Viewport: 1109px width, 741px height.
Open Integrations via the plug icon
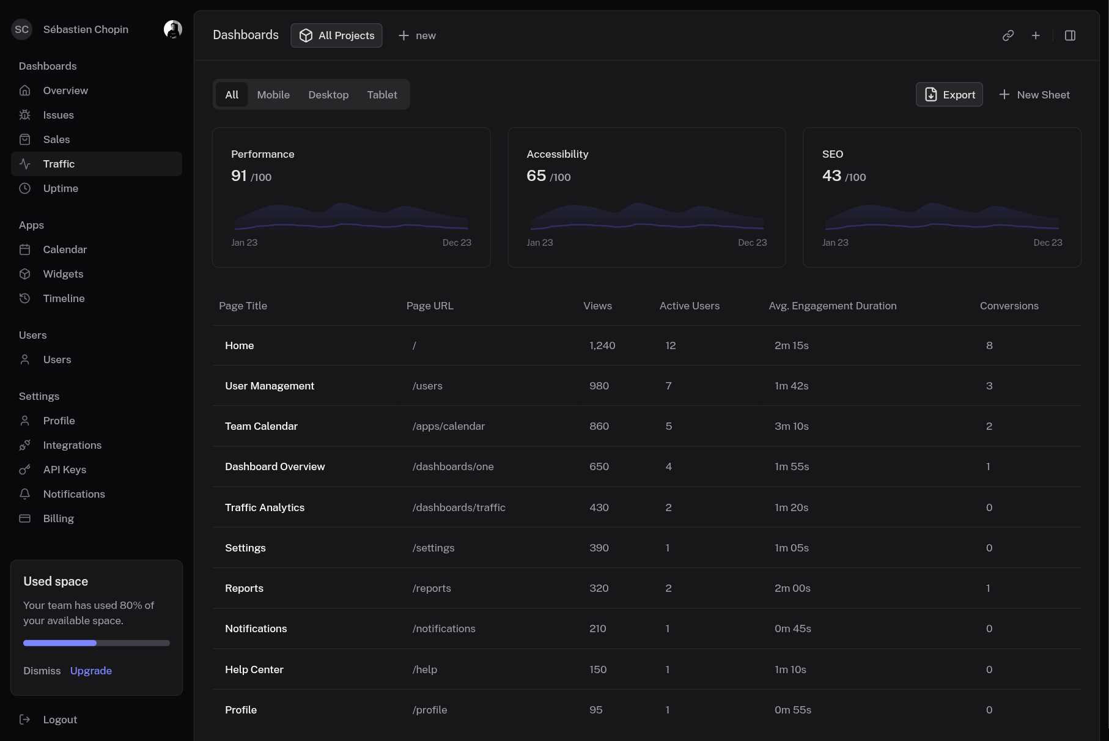[x=25, y=445]
